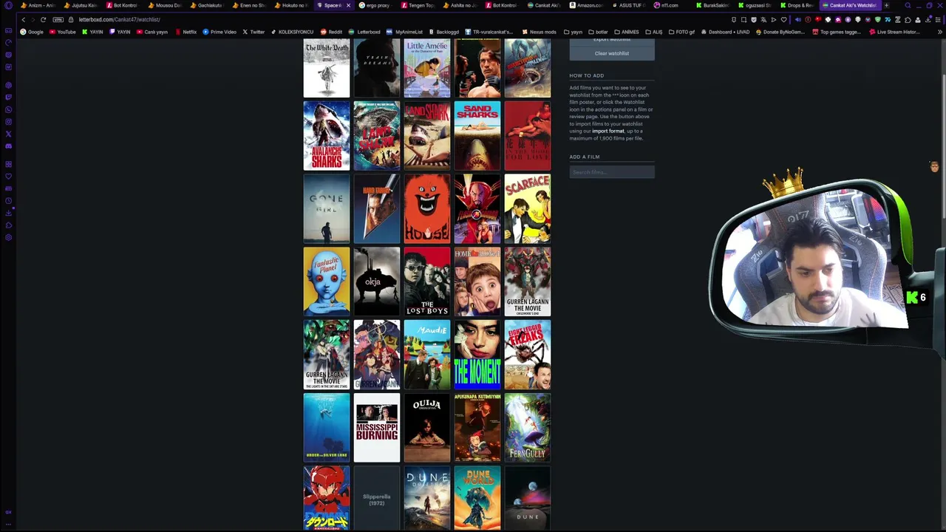Open bookmarks heart icon in sidebar

click(8, 176)
